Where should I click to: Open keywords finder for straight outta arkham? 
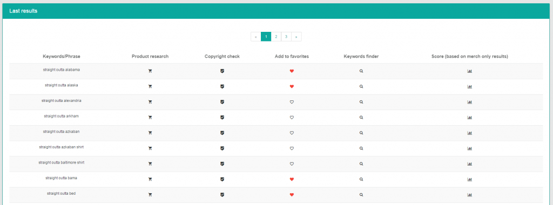coord(361,117)
